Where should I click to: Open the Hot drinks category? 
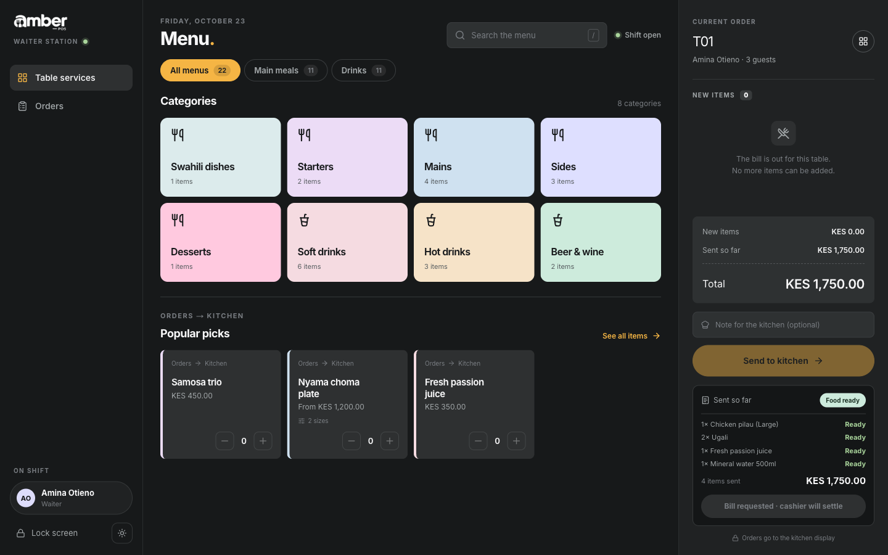pos(474,242)
